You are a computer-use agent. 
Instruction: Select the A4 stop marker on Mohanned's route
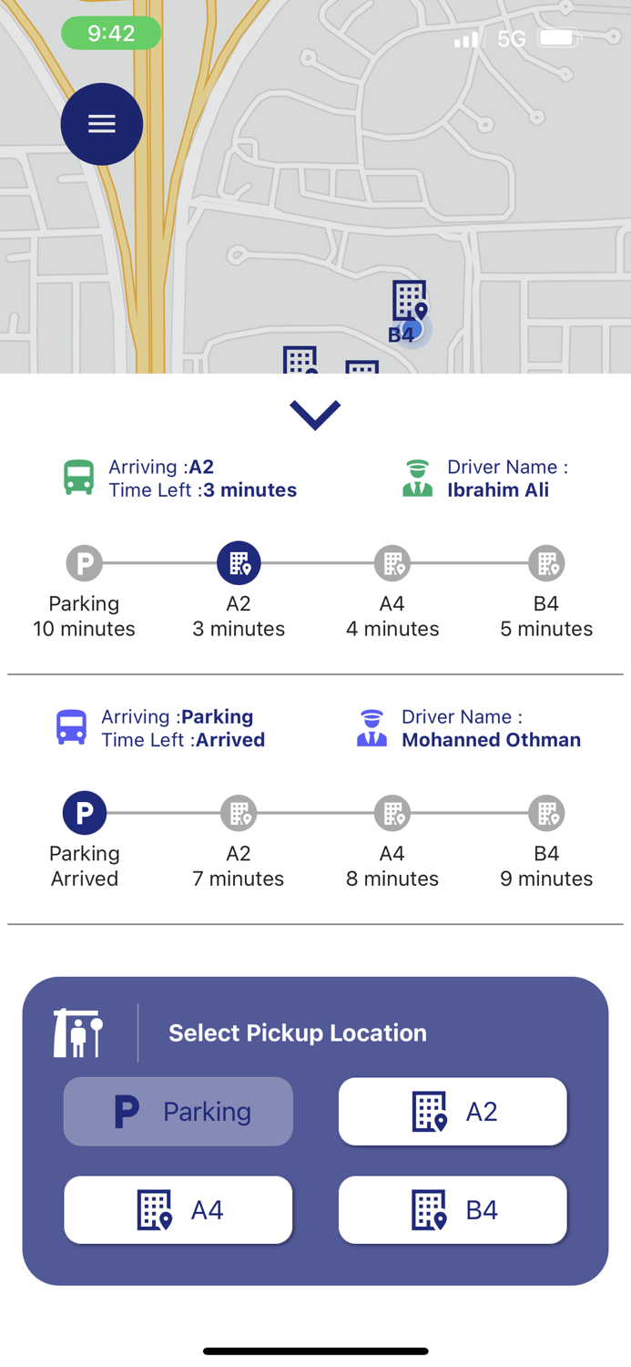[392, 812]
